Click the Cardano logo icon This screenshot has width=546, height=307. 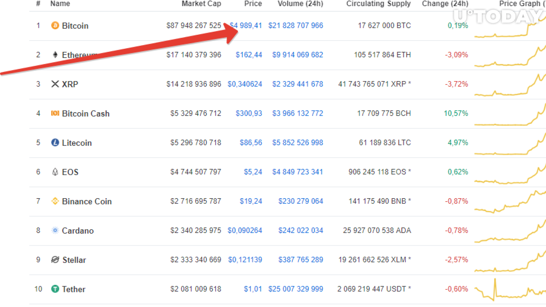(x=55, y=231)
